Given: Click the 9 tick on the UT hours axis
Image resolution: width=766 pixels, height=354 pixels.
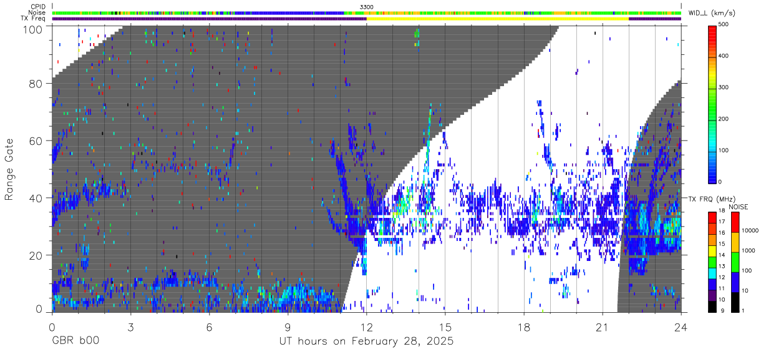Looking at the screenshot, I should 288,327.
